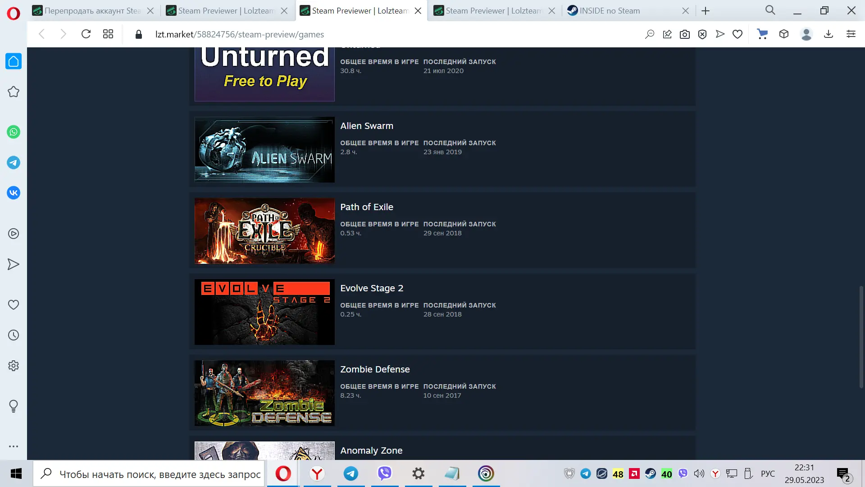Open downloads arrow icon

coord(829,34)
